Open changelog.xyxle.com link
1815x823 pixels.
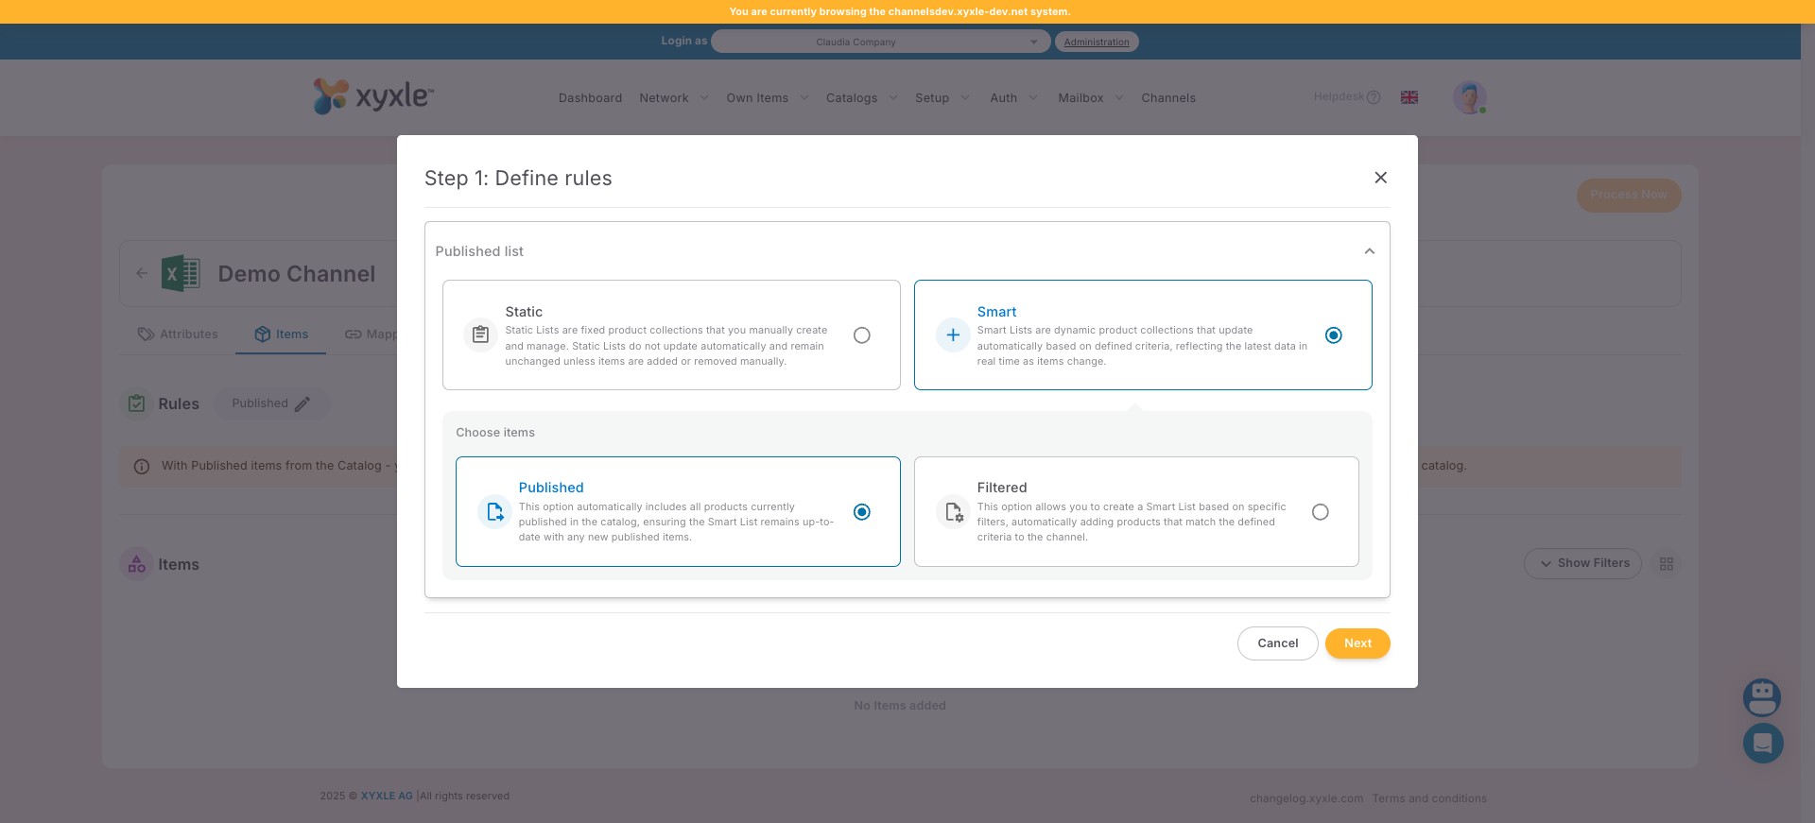click(1306, 798)
